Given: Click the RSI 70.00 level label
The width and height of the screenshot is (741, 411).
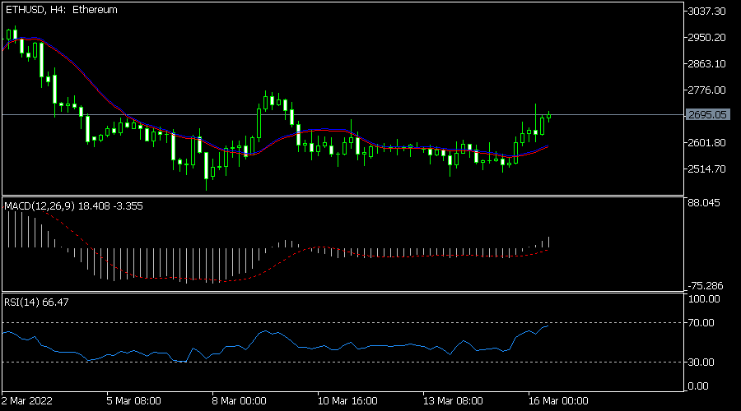Looking at the screenshot, I should [701, 323].
